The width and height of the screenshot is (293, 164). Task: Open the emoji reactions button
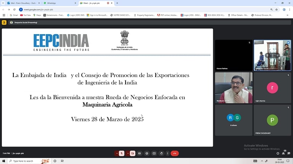[x=146, y=153]
